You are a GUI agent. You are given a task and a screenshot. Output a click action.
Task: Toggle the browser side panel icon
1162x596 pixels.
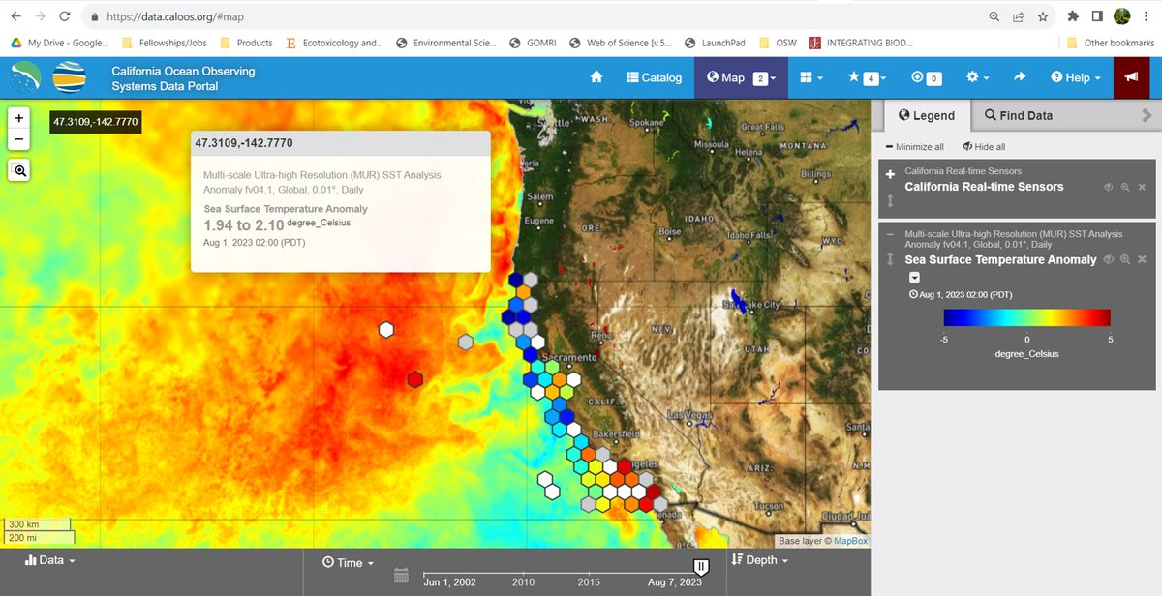coord(1097,16)
